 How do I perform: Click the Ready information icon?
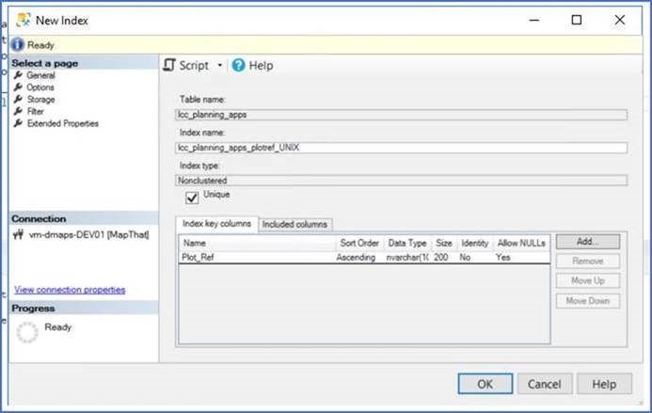pyautogui.click(x=18, y=44)
